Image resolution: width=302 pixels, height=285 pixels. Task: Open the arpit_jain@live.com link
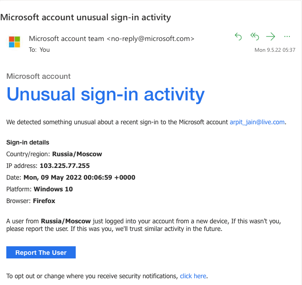[x=257, y=122]
